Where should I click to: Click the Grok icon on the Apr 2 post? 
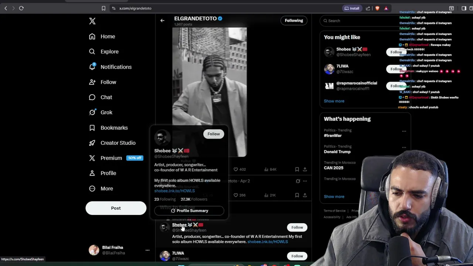298,181
